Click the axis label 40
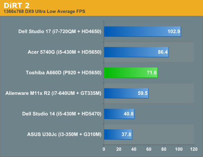Screen dimensions: 203x157 click(x=134, y=149)
